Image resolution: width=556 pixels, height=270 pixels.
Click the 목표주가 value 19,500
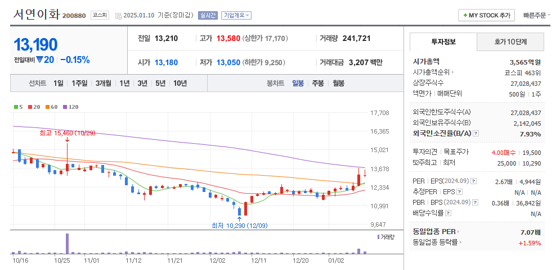click(x=532, y=153)
